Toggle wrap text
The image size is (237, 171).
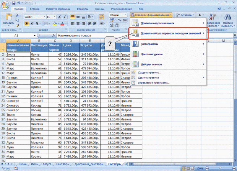pyautogui.click(x=101, y=17)
